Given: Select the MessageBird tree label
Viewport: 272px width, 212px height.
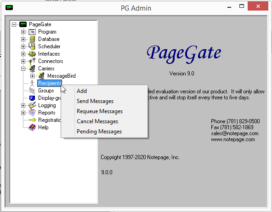Looking at the screenshot, I should pyautogui.click(x=62, y=76).
